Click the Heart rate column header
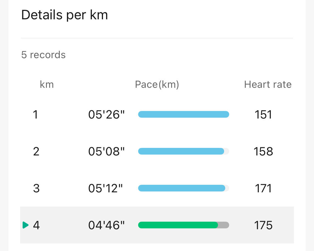The image size is (314, 251). pyautogui.click(x=268, y=84)
